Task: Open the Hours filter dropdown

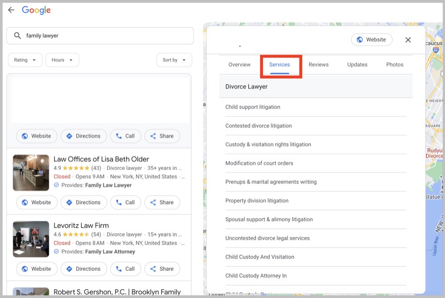Action: click(x=62, y=60)
